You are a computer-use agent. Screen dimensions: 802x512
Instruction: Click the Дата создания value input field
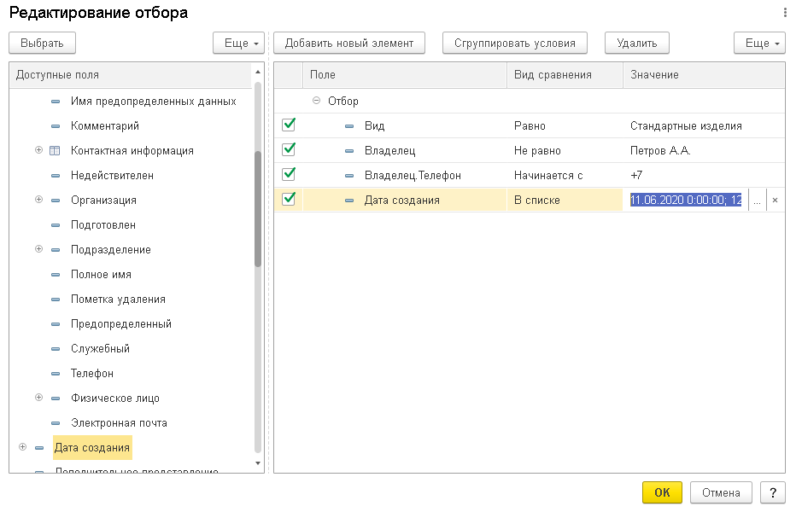pos(686,200)
